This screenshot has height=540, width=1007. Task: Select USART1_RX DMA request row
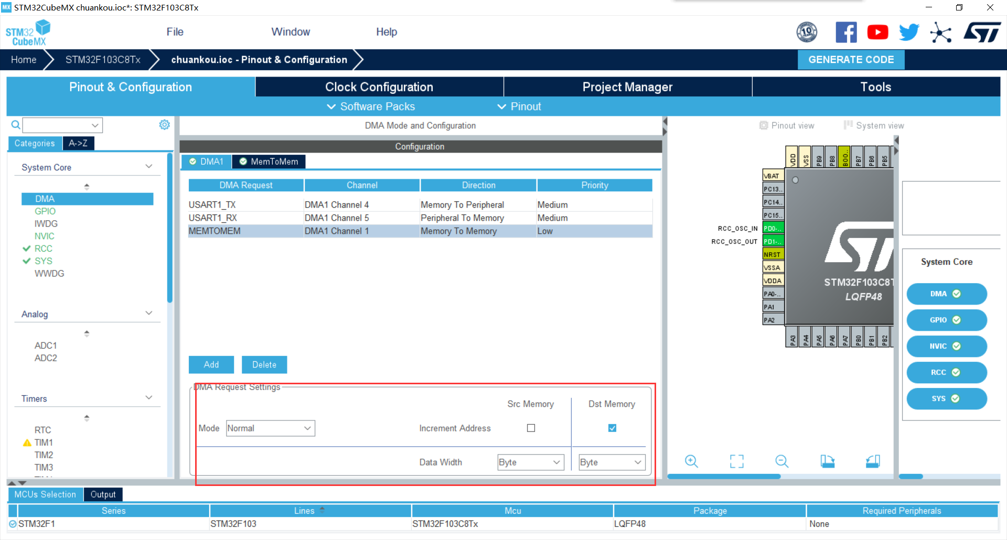[x=420, y=218]
